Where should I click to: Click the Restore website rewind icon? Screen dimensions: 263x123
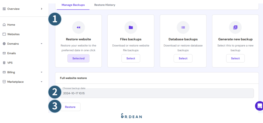(78, 27)
